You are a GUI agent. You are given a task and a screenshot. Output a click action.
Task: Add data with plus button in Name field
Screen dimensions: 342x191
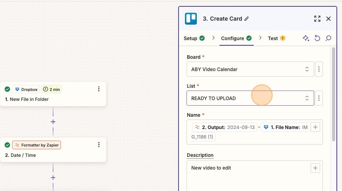tap(315, 127)
